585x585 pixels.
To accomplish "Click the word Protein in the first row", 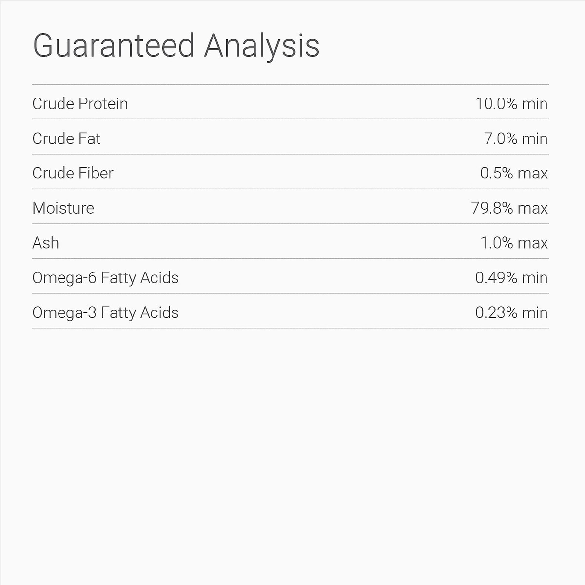I will point(103,104).
